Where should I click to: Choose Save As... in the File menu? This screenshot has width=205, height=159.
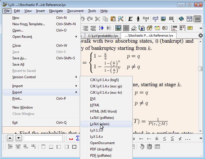[41, 58]
